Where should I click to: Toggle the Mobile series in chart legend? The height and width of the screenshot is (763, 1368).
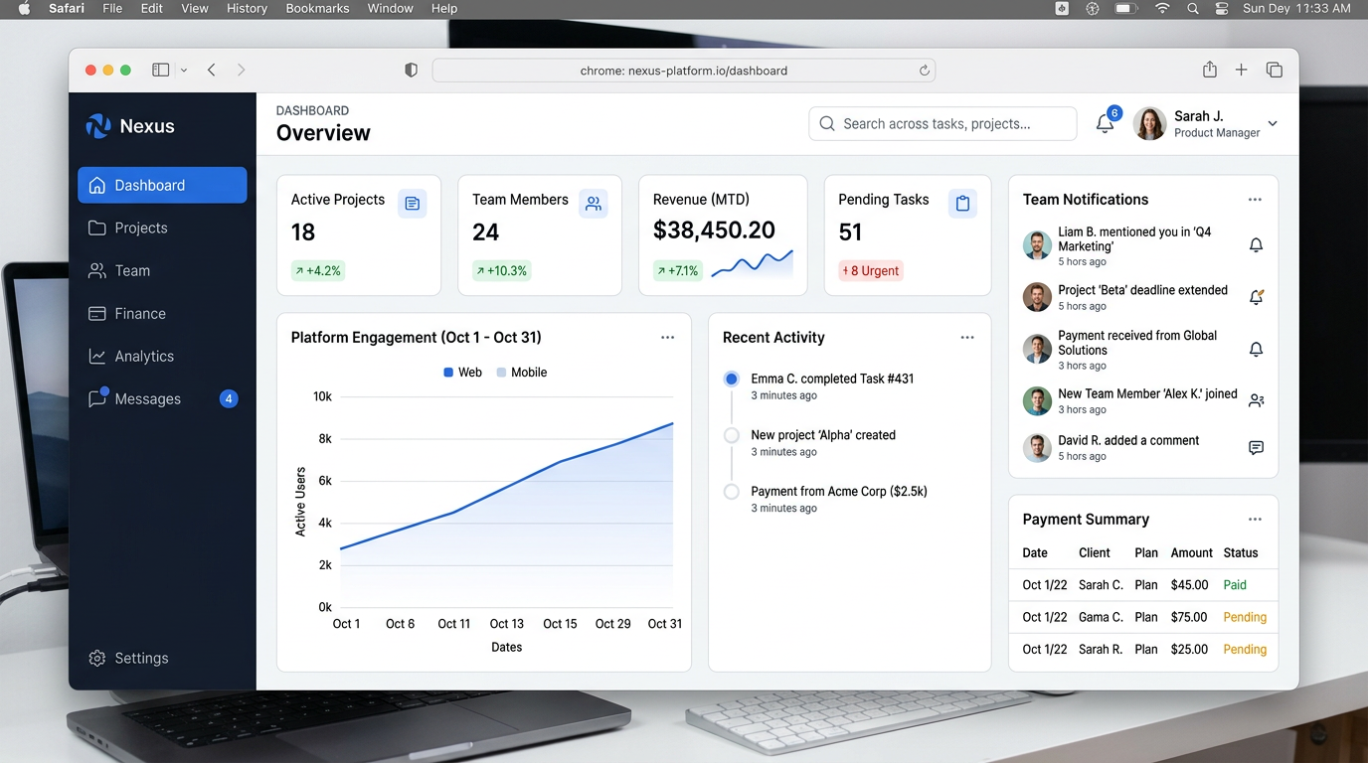522,373
